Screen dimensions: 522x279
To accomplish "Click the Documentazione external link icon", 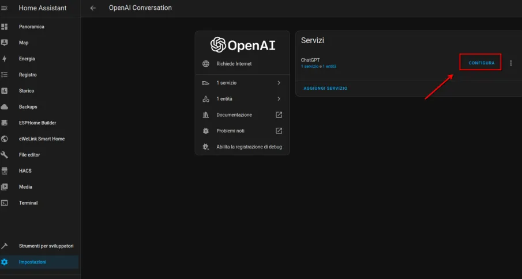I will 279,115.
